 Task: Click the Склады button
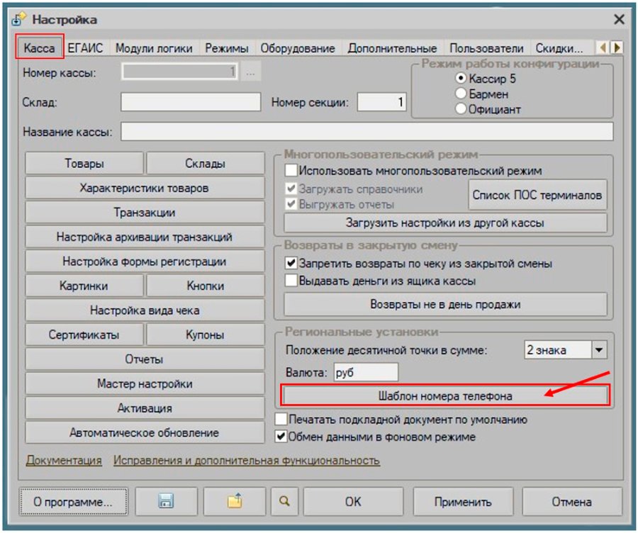pos(205,164)
